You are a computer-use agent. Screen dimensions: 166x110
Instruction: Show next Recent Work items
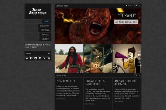[139, 75]
